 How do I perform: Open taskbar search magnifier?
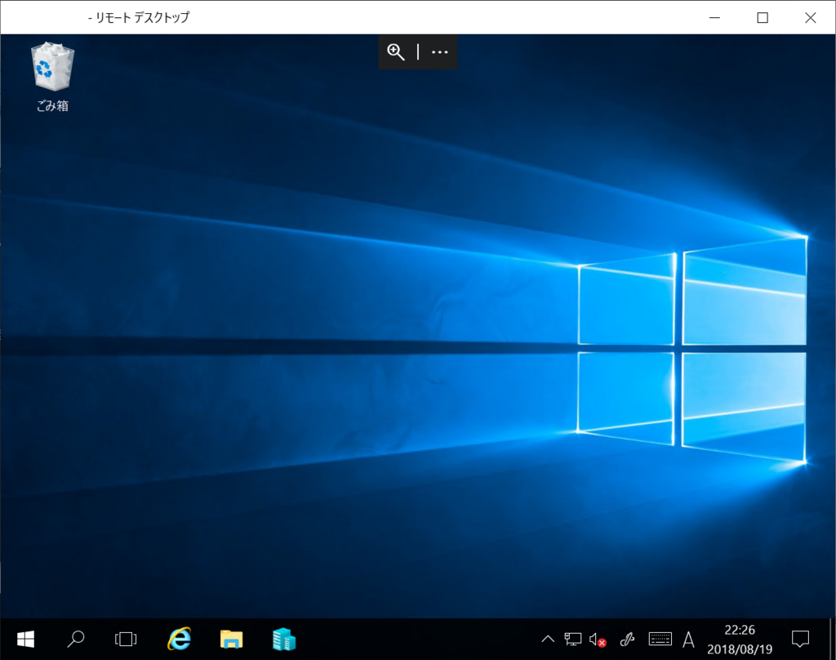click(x=76, y=640)
